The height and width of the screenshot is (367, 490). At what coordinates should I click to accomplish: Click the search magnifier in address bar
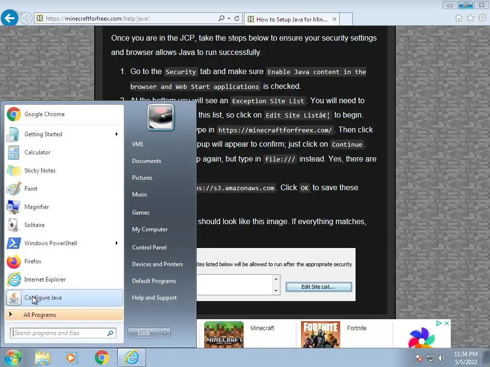click(221, 19)
